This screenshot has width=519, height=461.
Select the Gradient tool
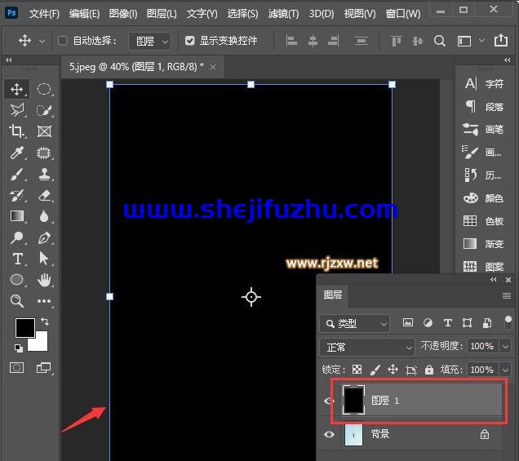(x=16, y=216)
